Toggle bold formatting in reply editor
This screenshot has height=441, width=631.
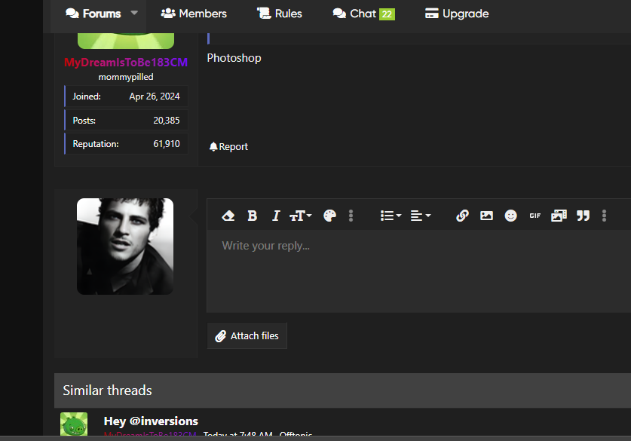253,216
